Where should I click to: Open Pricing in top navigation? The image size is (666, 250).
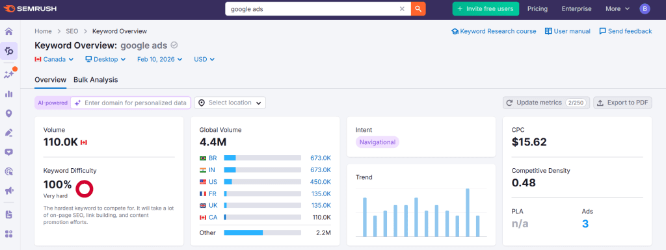click(x=537, y=8)
